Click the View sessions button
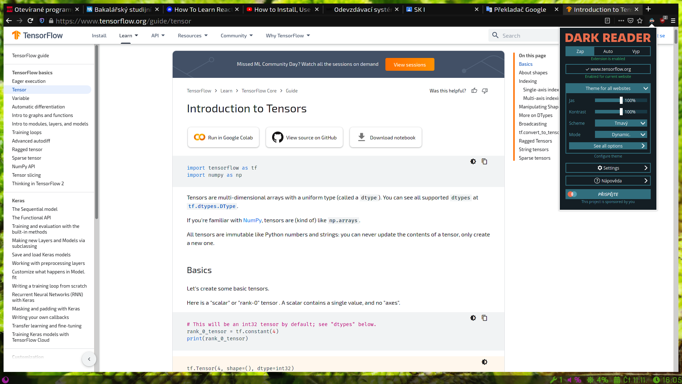 (410, 64)
